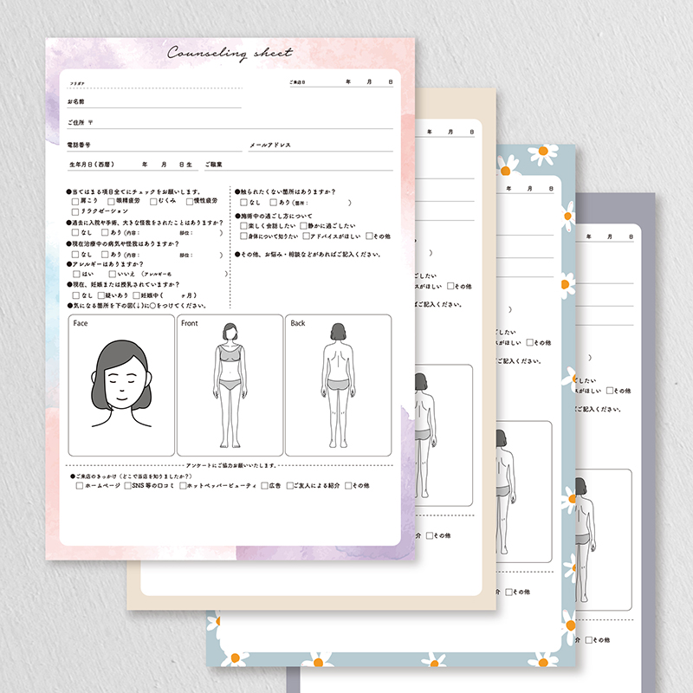693x693 pixels.
Task: Check あり under 現在治療中の病気や怪我 question
Action: tap(105, 255)
